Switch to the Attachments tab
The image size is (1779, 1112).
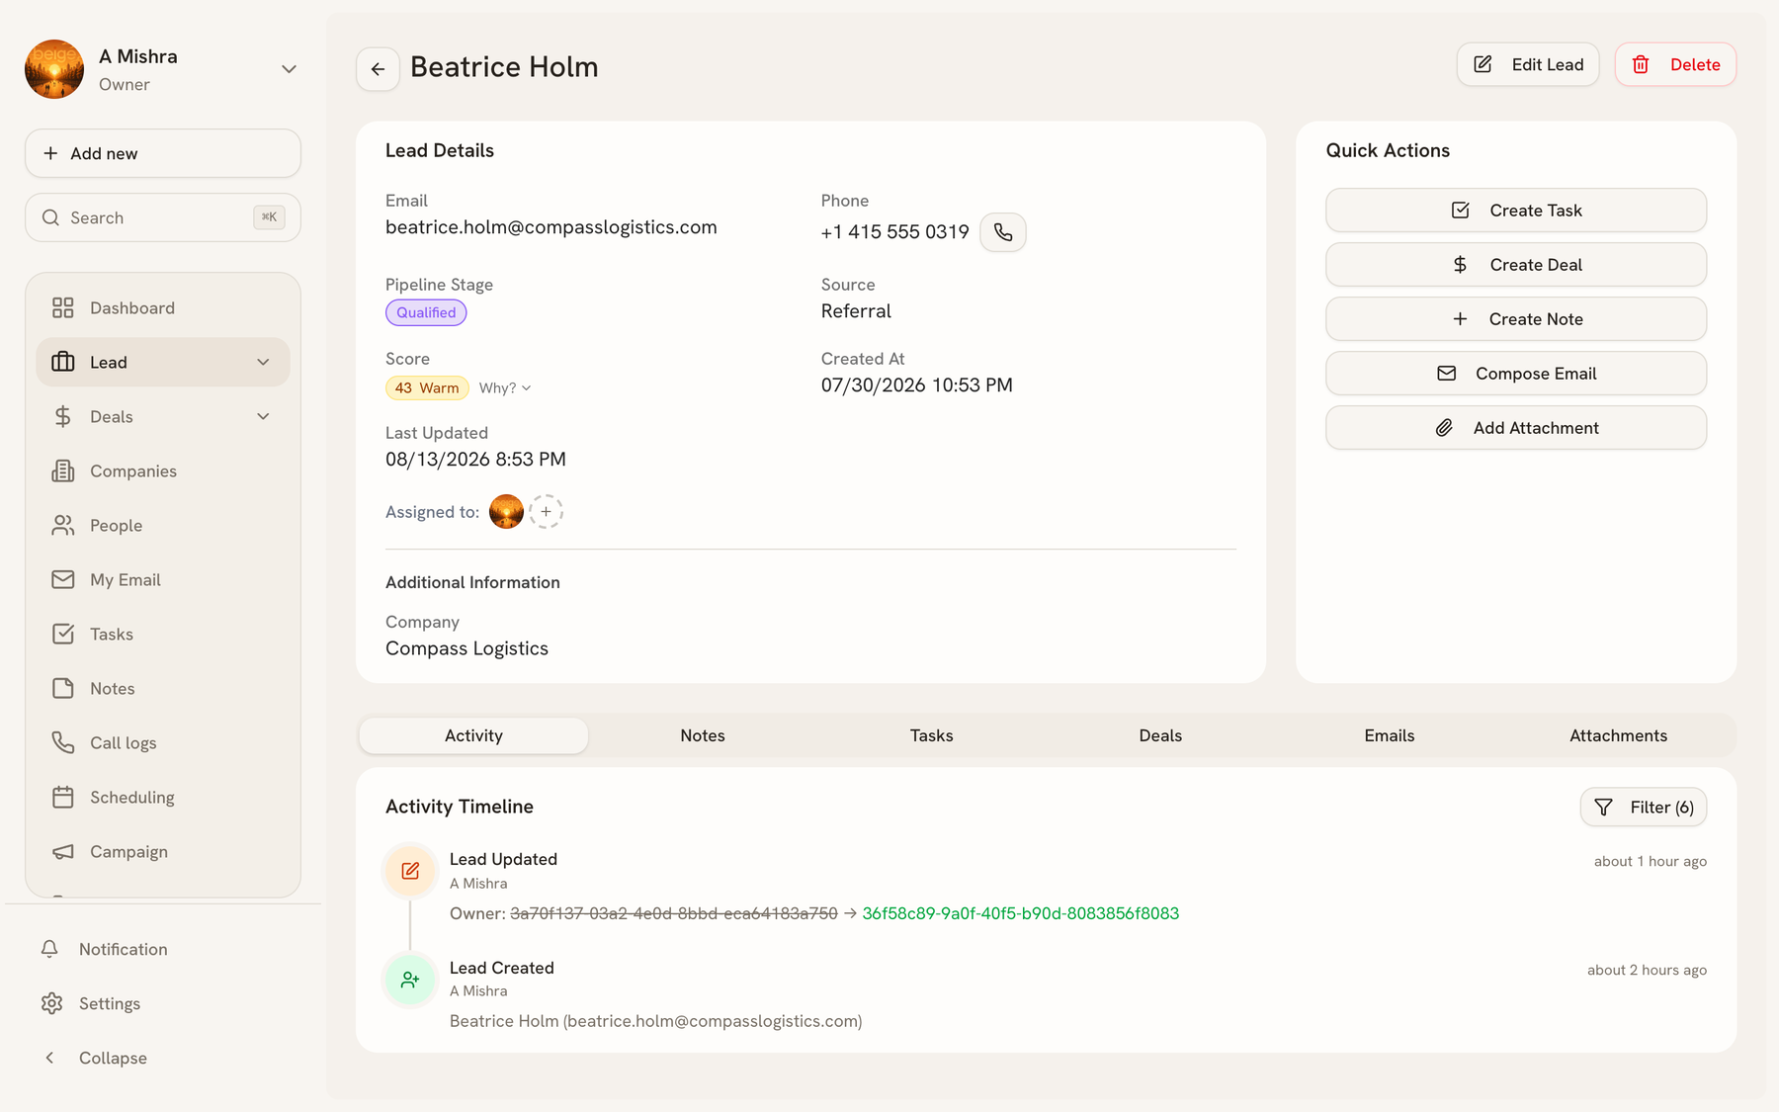tap(1618, 736)
